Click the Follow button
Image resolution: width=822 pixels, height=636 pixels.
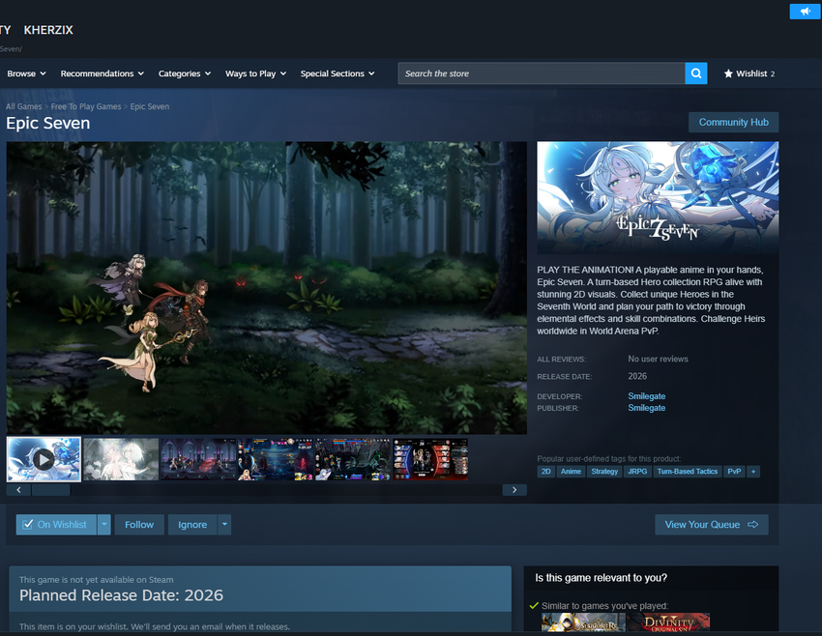(x=139, y=525)
